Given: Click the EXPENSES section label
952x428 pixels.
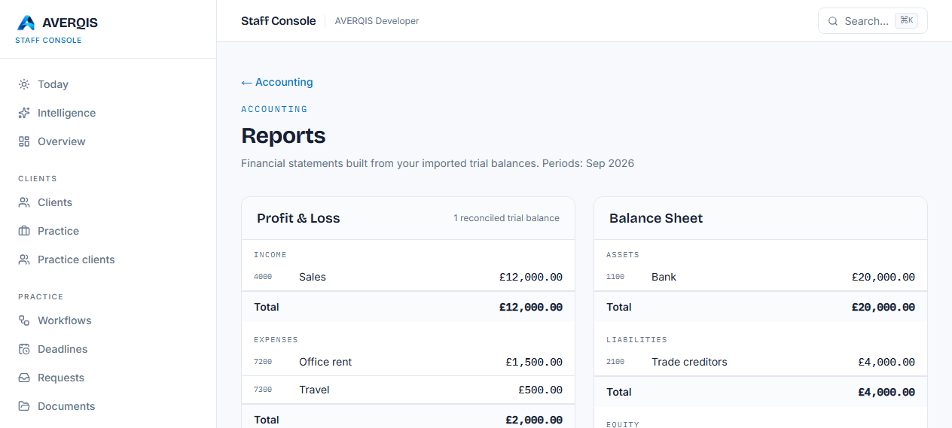Looking at the screenshot, I should pos(276,340).
